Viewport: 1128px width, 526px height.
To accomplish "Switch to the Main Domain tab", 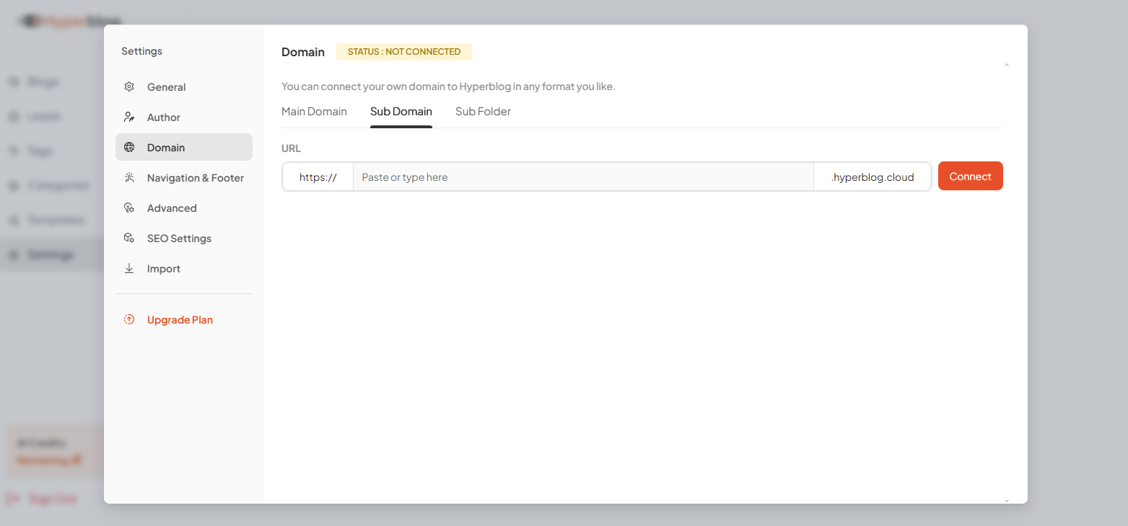I will pyautogui.click(x=314, y=111).
